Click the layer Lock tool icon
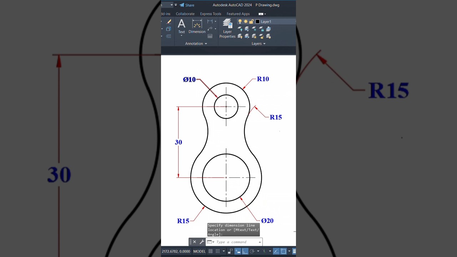Image resolution: width=457 pixels, height=257 pixels. [x=261, y=29]
